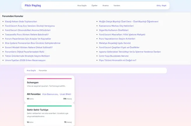Click the Forumdan Konular heading
Screen dimensions: 191x126
point(13,16)
